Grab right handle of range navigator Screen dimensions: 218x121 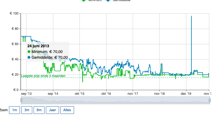(210, 100)
